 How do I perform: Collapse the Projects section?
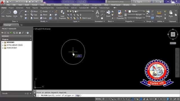click(x=31, y=40)
